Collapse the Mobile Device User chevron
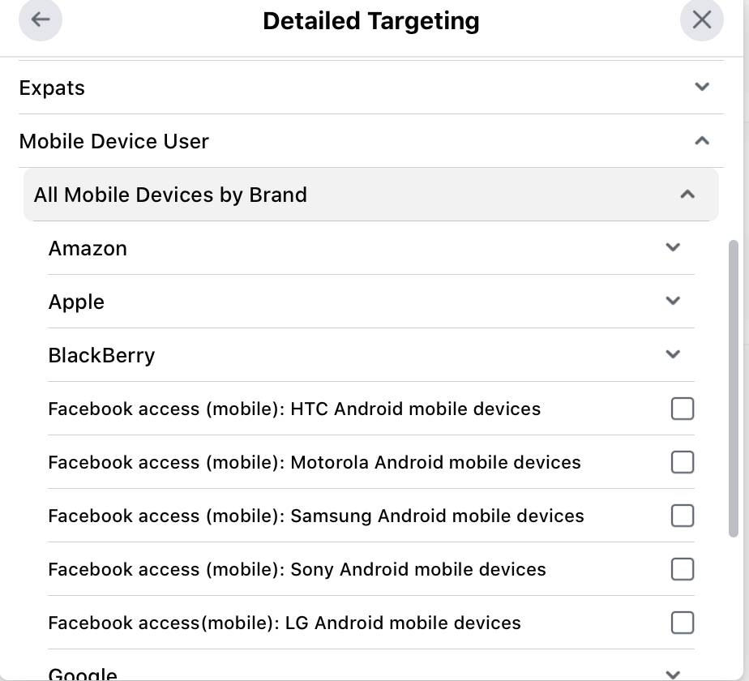 (x=702, y=140)
